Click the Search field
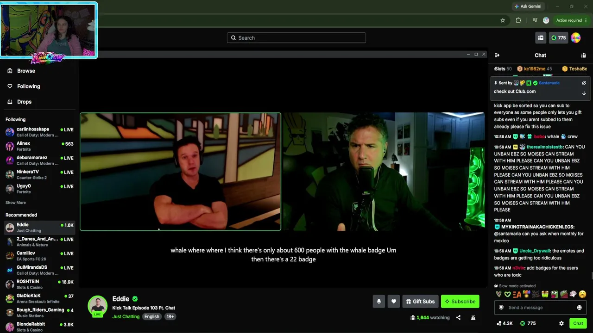The width and height of the screenshot is (593, 333). [296, 38]
